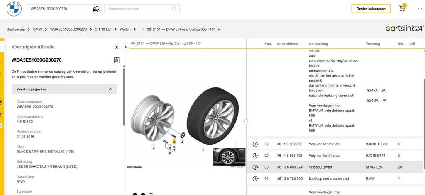Image resolution: width=425 pixels, height=195 pixels.
Task: Click the vehicle data export icon beside VIN heading
Action: pyautogui.click(x=117, y=60)
